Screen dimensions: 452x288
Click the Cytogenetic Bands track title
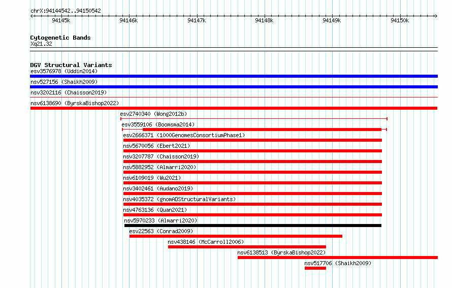(60, 38)
